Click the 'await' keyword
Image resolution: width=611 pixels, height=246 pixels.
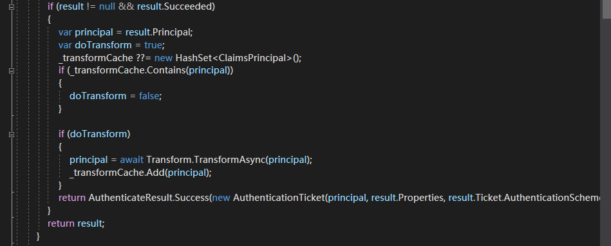(x=132, y=160)
